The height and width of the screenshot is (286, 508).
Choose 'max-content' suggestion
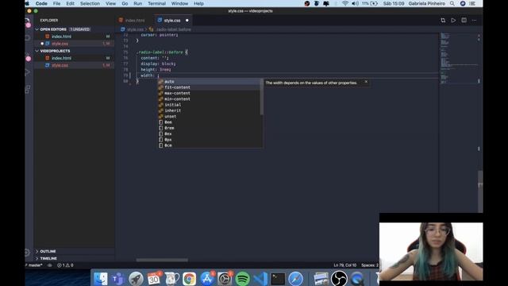point(209,93)
